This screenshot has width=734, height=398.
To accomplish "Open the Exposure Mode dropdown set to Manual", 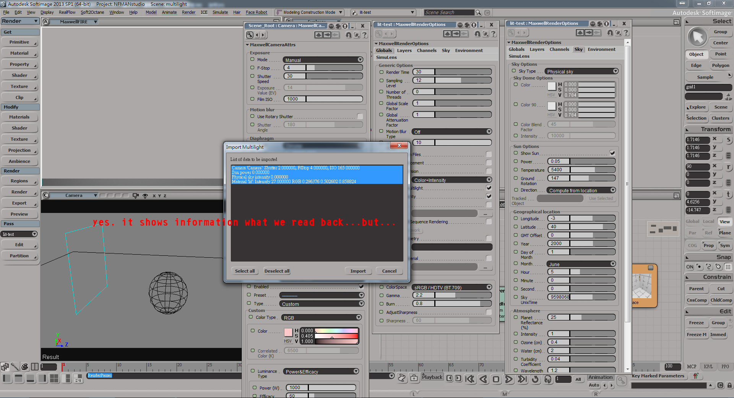I will point(323,60).
